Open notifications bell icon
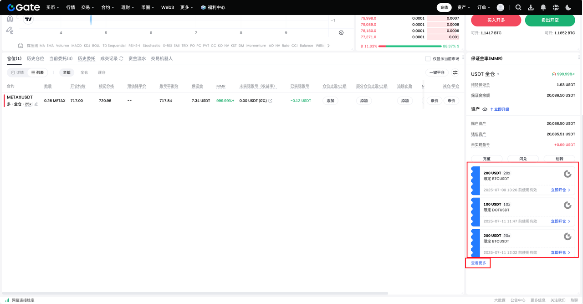The height and width of the screenshot is (304, 583). coord(543,7)
